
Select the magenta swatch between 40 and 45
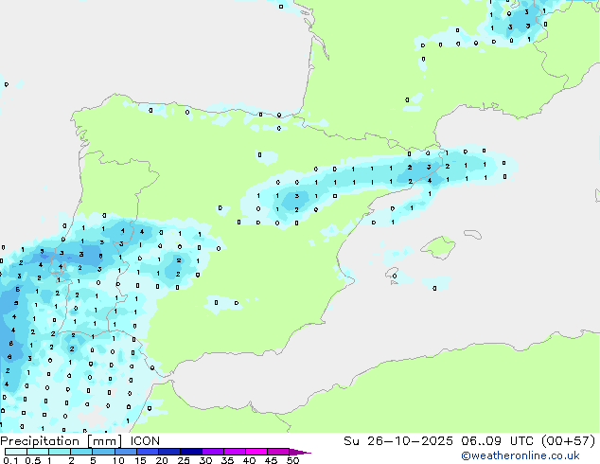(256, 452)
